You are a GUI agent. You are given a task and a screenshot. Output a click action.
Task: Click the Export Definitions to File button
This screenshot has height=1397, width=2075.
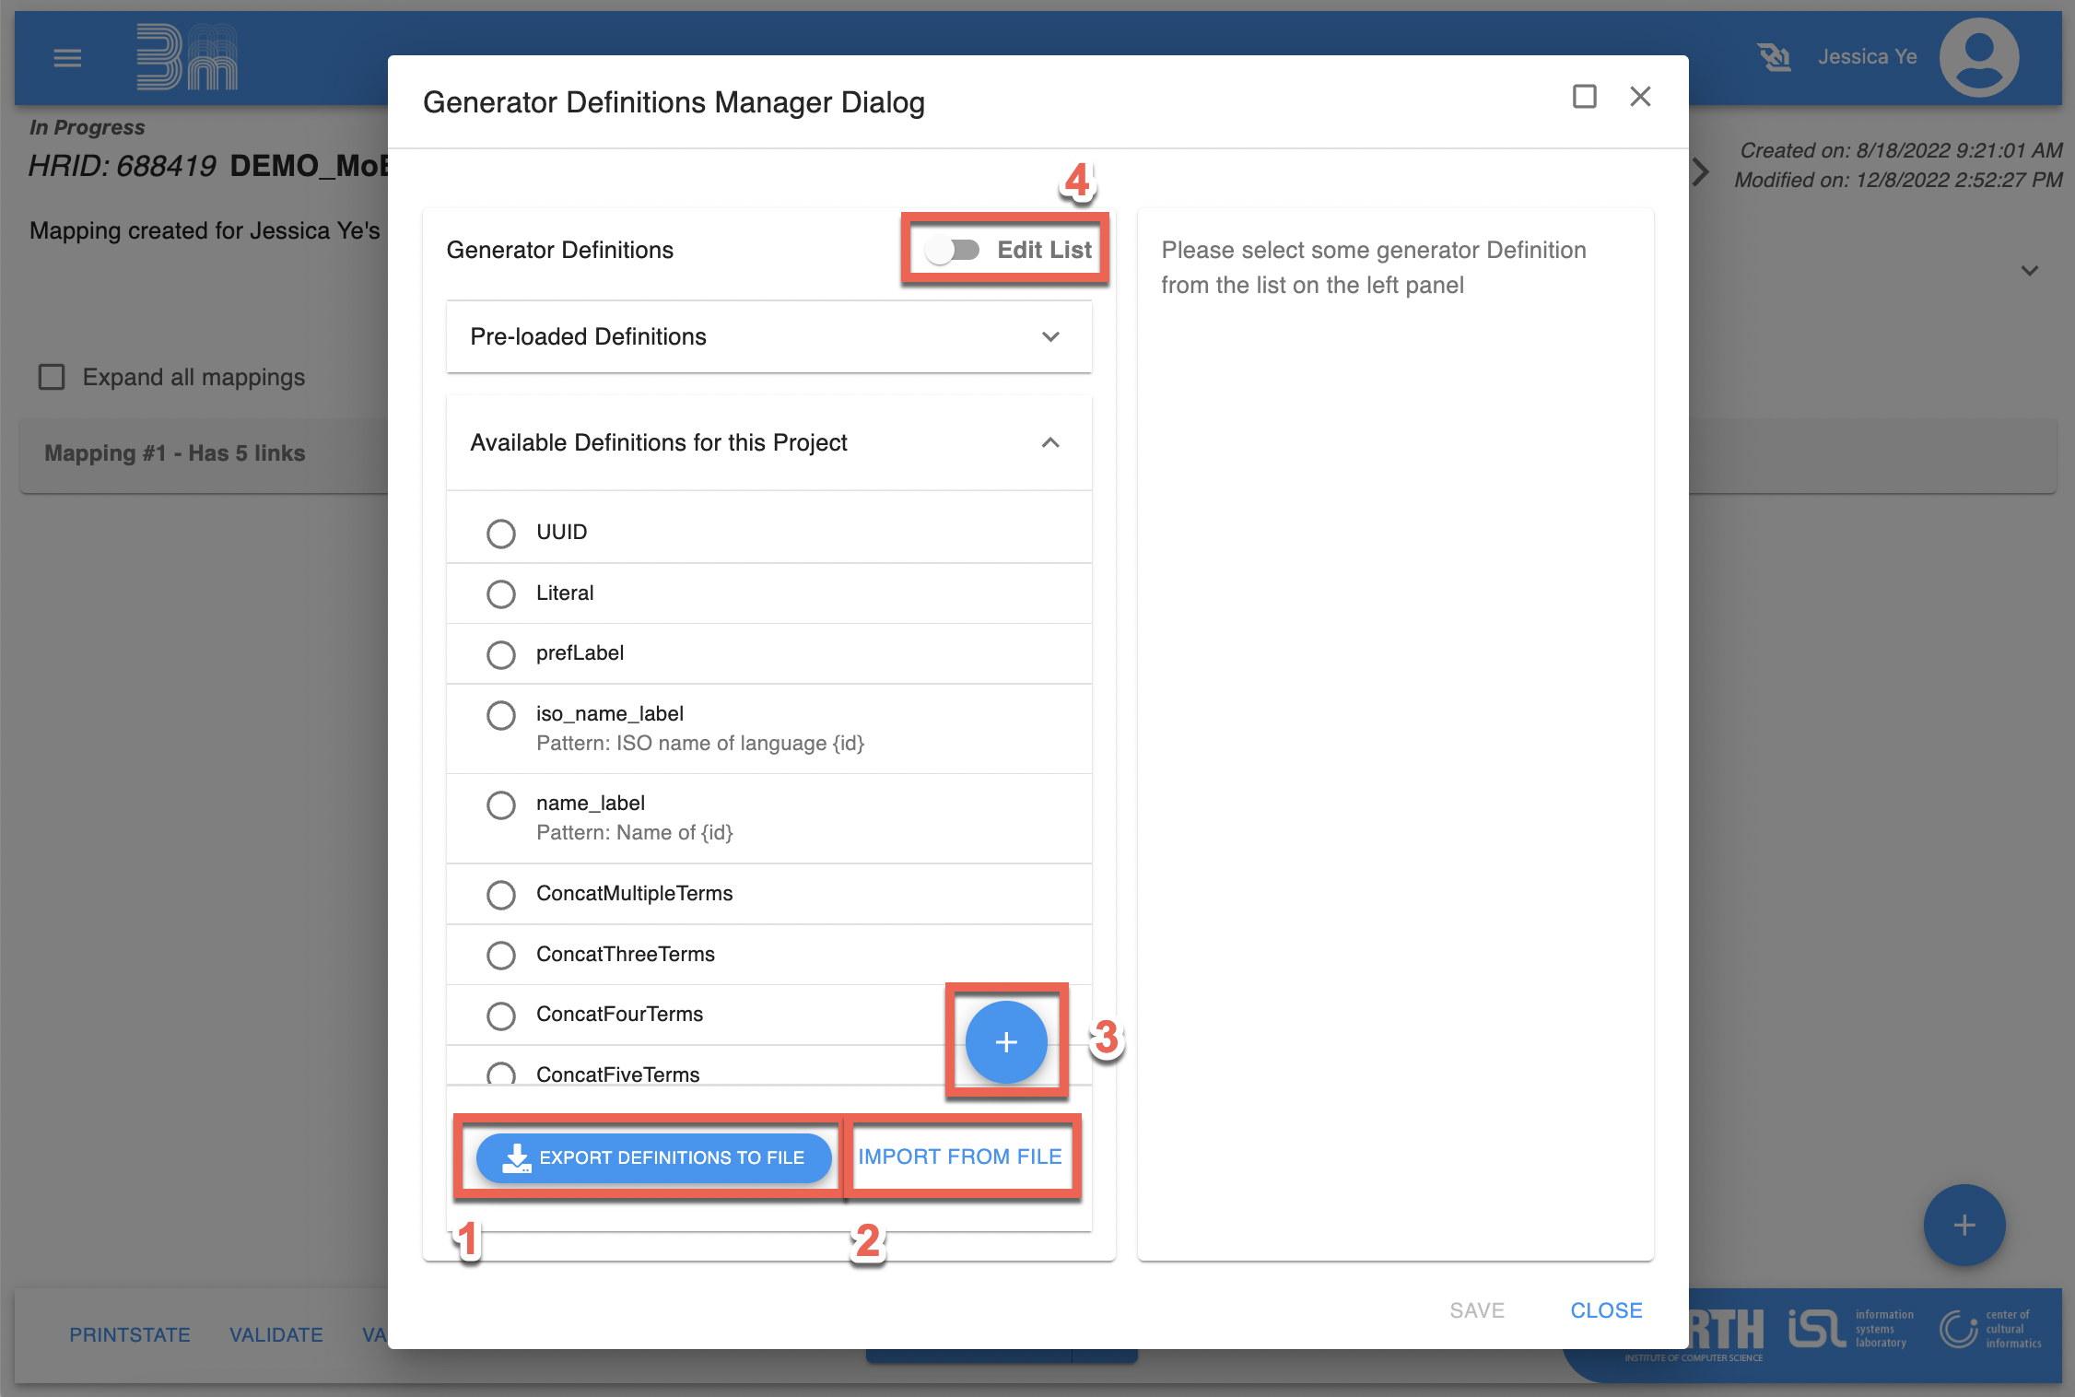click(x=653, y=1157)
